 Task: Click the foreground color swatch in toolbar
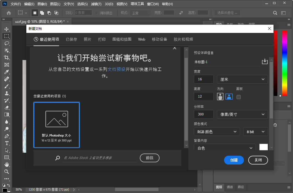(5, 190)
